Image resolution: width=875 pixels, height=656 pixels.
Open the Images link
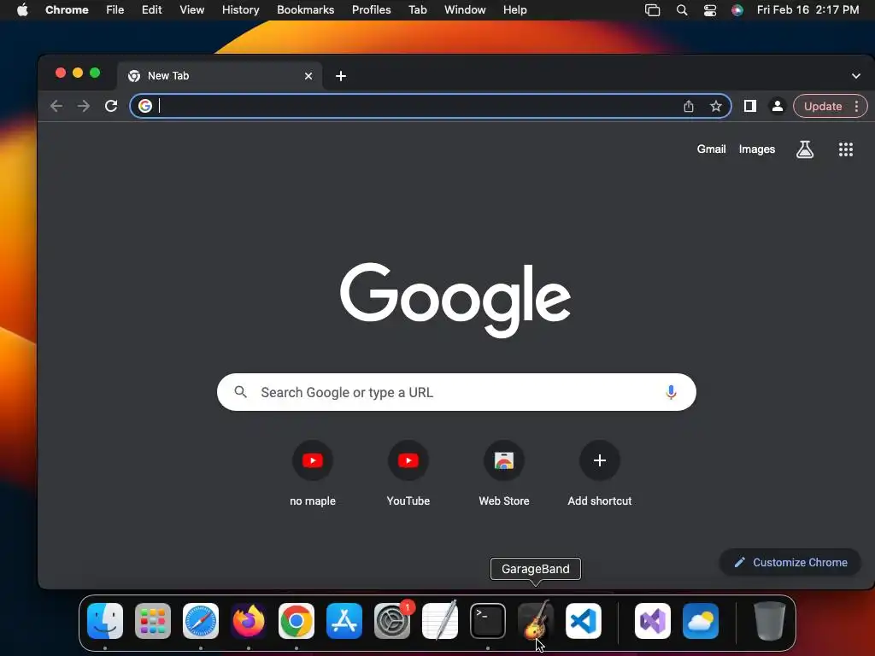click(757, 149)
